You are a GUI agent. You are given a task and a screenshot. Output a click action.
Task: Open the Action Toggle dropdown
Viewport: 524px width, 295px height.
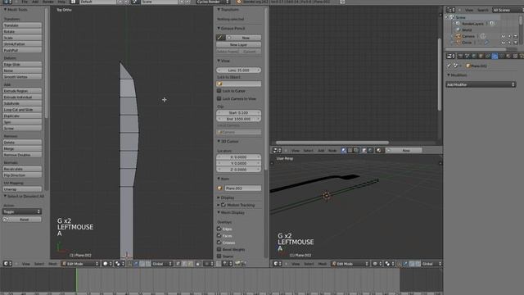click(x=22, y=211)
